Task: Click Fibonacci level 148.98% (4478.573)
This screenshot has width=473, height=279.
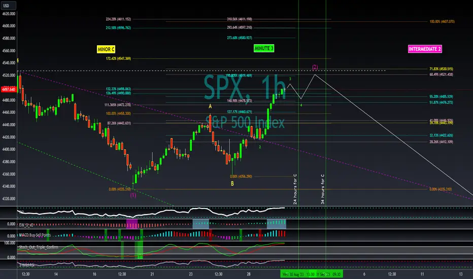Action: 240,101
